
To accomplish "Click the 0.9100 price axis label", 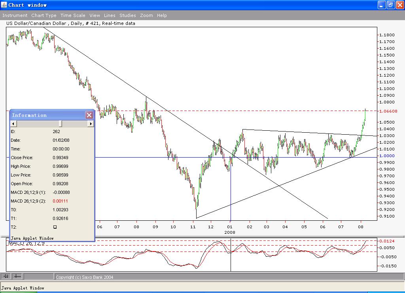I will tap(387, 216).
